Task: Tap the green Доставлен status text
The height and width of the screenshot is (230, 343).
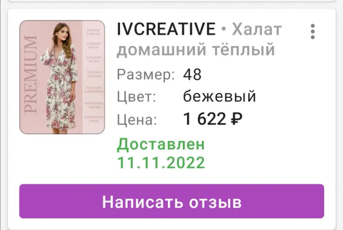Action: coord(161,144)
